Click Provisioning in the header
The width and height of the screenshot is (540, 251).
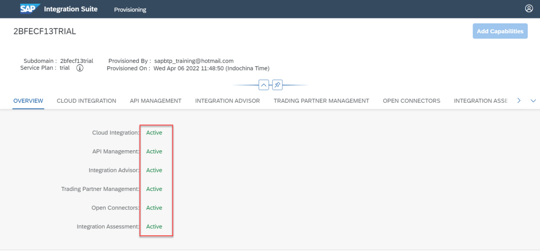[130, 9]
